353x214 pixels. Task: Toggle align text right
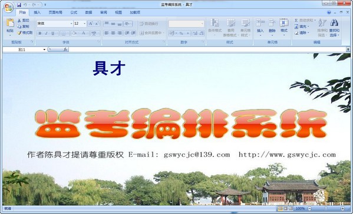tap(120, 34)
